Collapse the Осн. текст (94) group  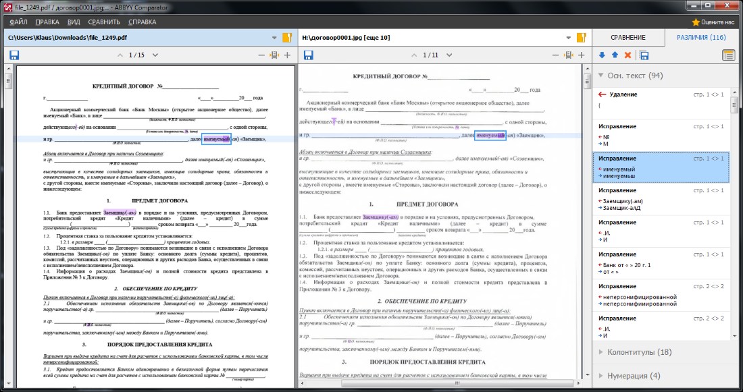point(601,76)
